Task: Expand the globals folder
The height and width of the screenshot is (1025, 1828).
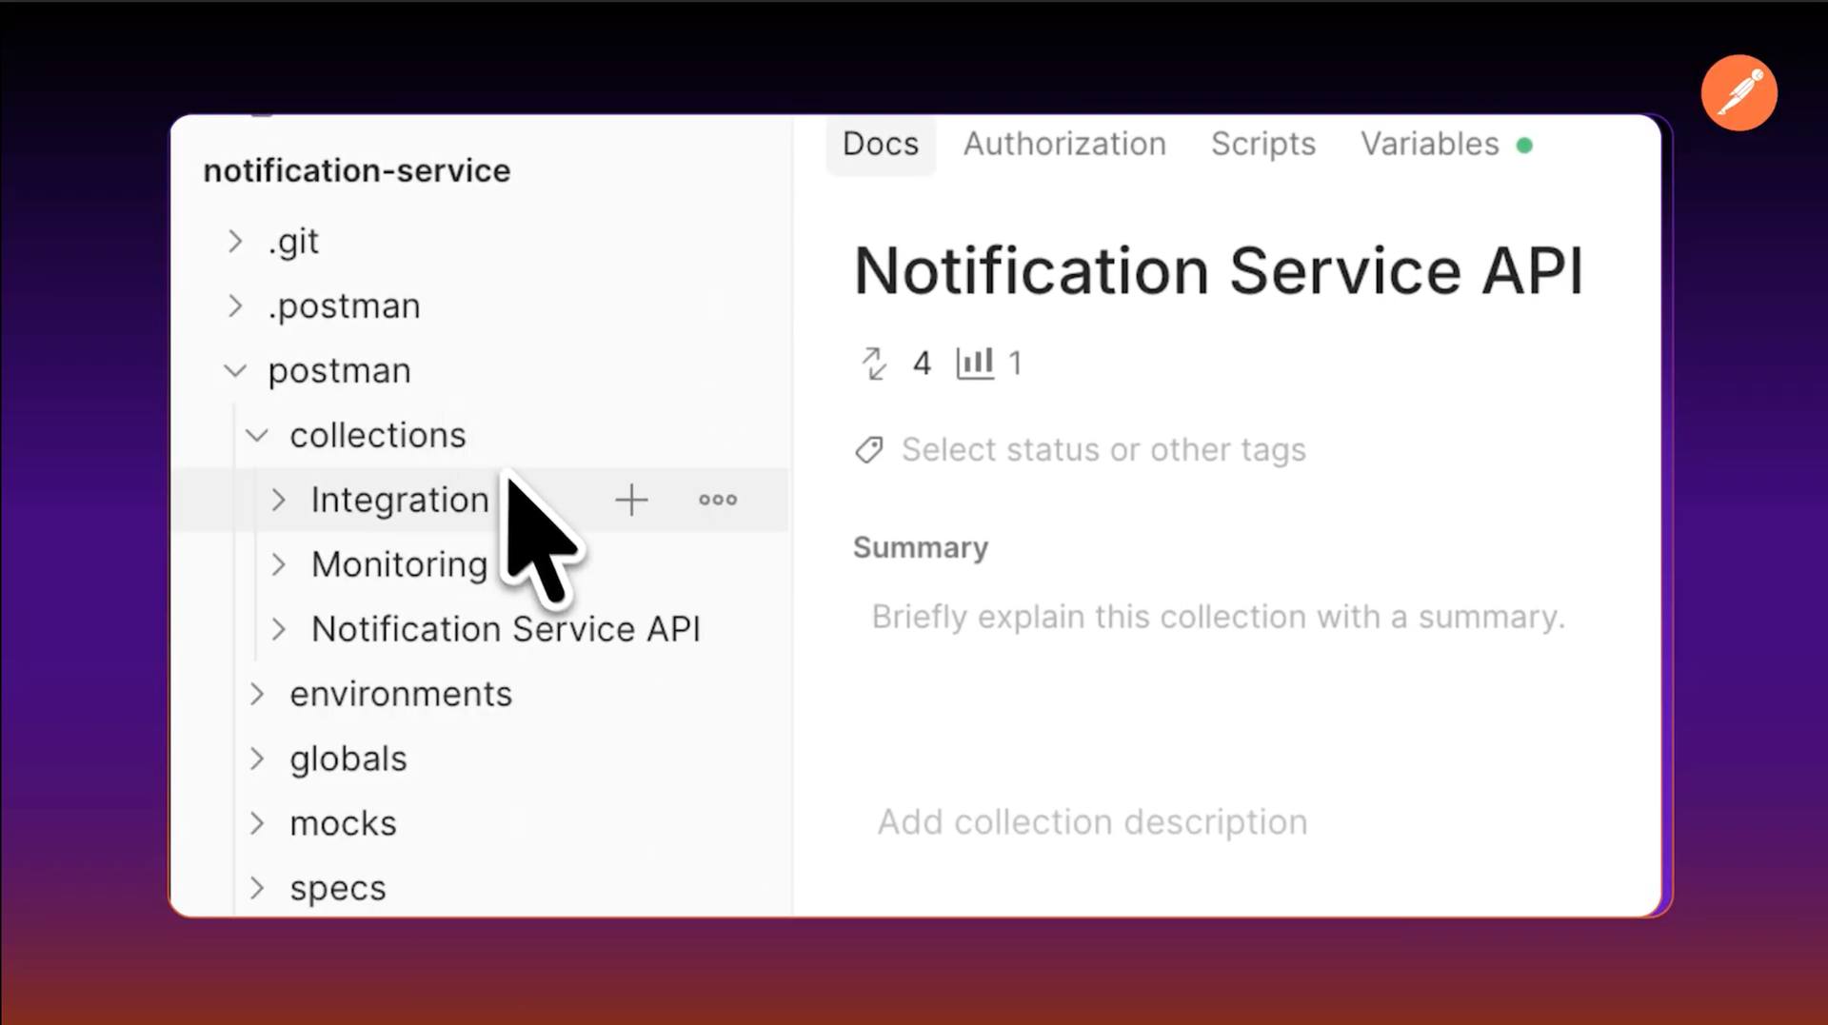Action: (x=257, y=759)
